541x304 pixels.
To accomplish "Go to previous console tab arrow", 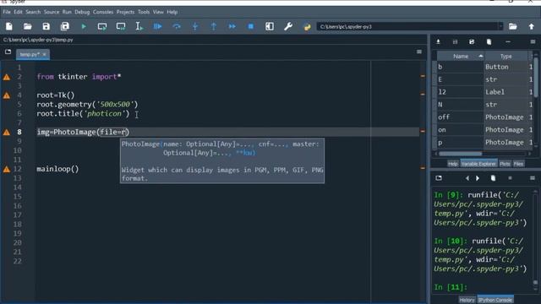I will coord(467,178).
